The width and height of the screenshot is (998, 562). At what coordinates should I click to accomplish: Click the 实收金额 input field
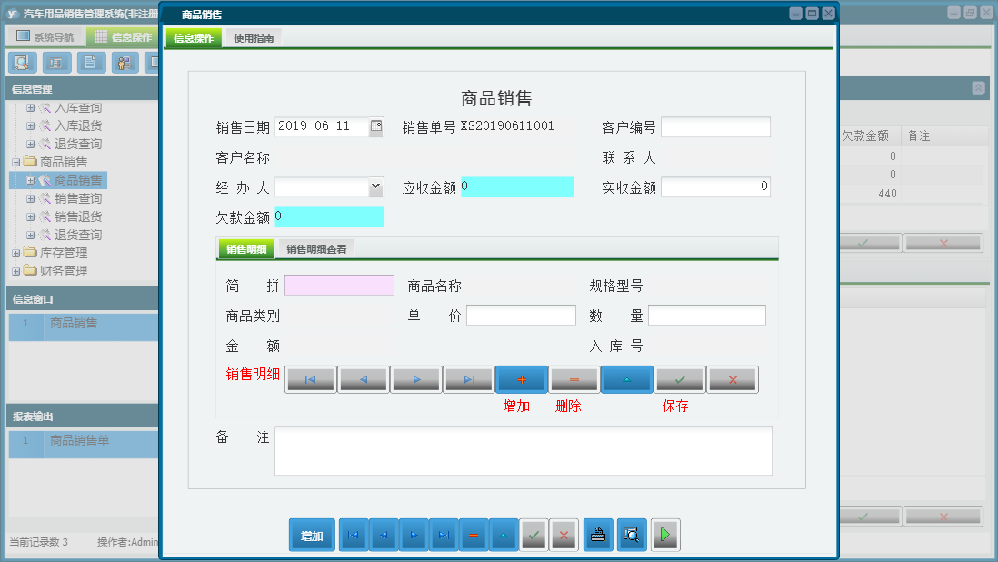coord(715,186)
